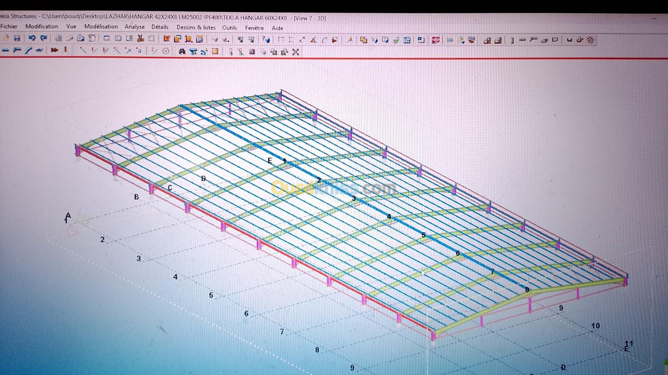Click the inquire object question-mark icon
The height and width of the screenshot is (375, 668).
[x=266, y=40]
